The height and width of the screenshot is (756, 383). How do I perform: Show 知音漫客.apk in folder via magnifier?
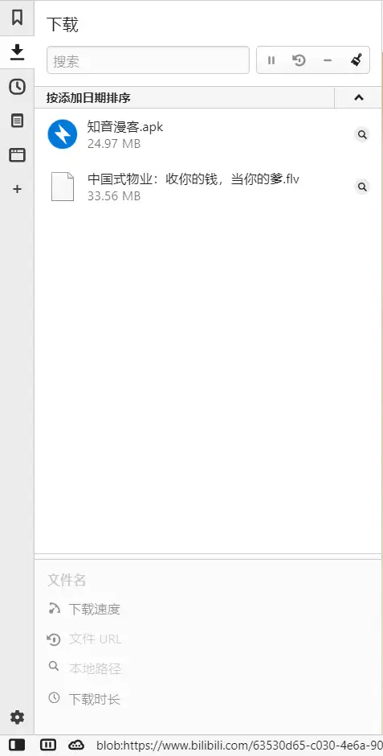[362, 134]
